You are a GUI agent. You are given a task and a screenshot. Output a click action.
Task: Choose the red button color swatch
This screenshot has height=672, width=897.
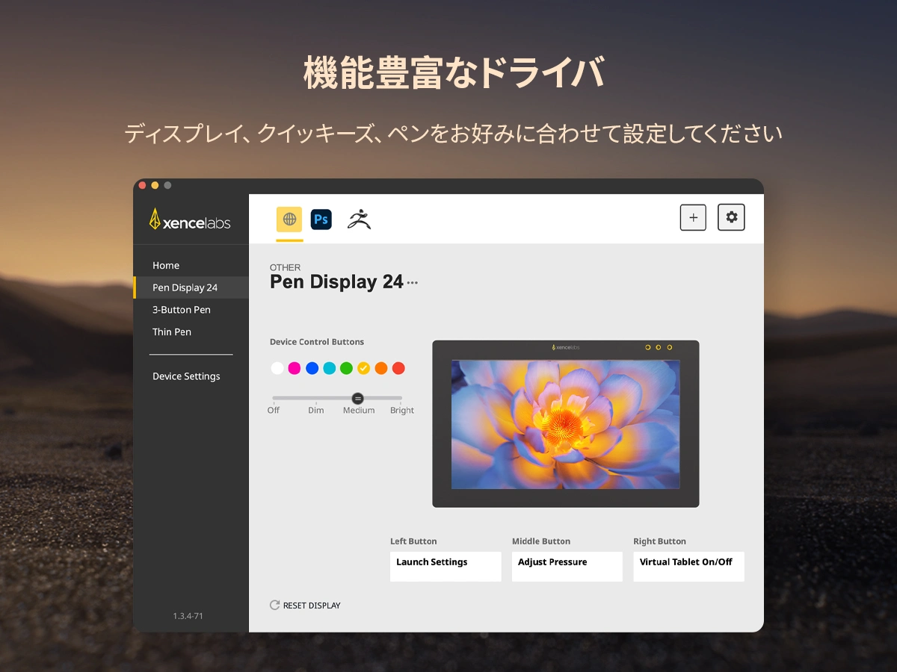click(398, 368)
